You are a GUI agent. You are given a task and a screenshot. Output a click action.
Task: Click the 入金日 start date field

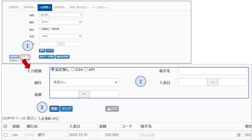(193, 82)
